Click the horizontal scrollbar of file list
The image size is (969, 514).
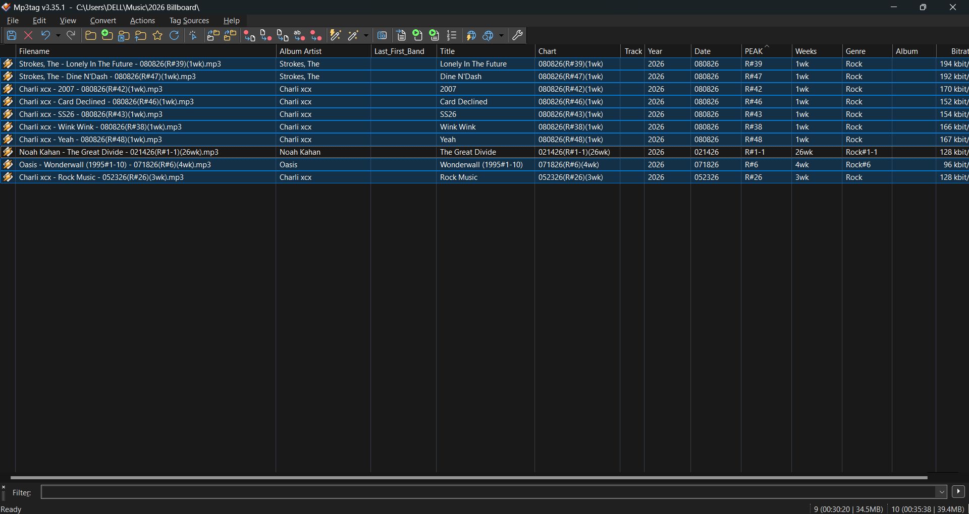point(469,477)
